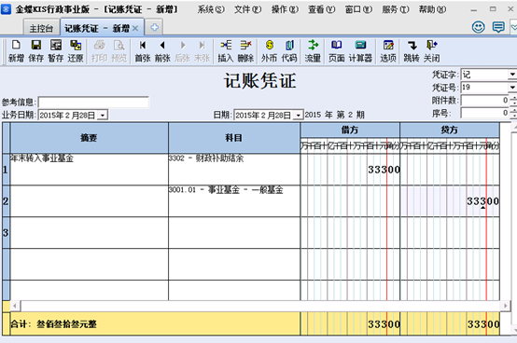The height and width of the screenshot is (343, 517).
Task: Click the 参考信息 input field
Action: tap(93, 103)
